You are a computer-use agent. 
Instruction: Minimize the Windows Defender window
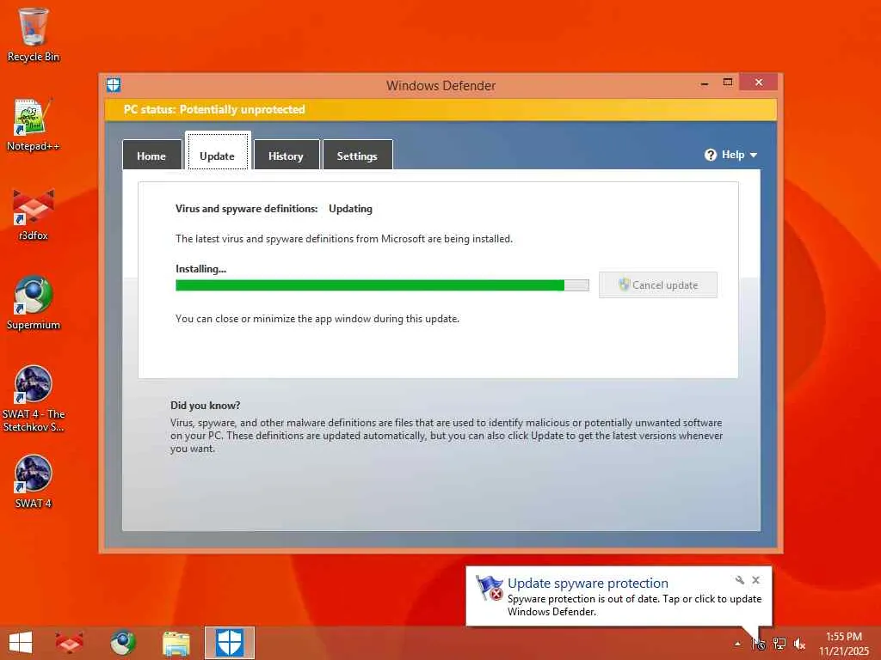705,83
